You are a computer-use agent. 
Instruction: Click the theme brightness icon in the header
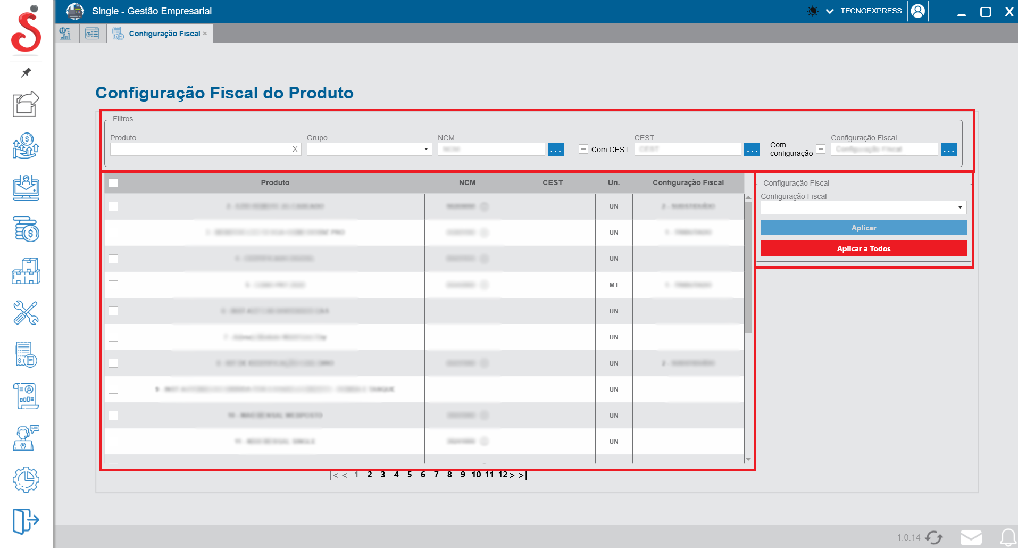click(812, 11)
